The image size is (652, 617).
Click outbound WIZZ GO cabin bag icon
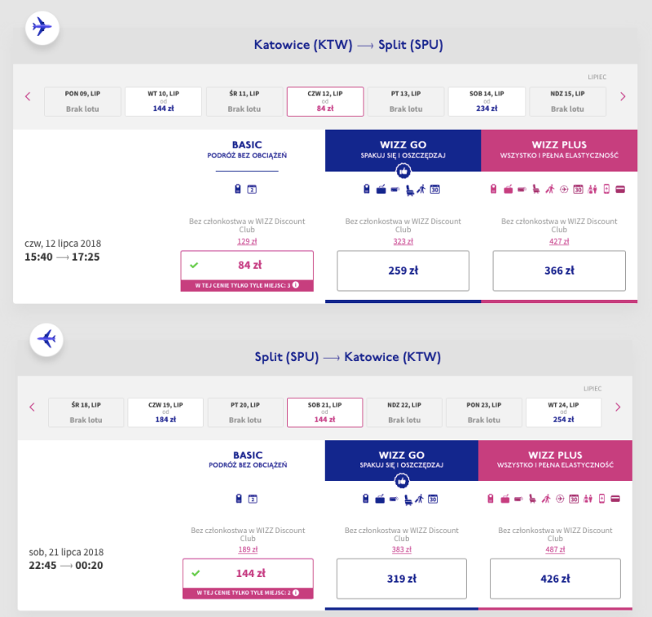coord(366,189)
